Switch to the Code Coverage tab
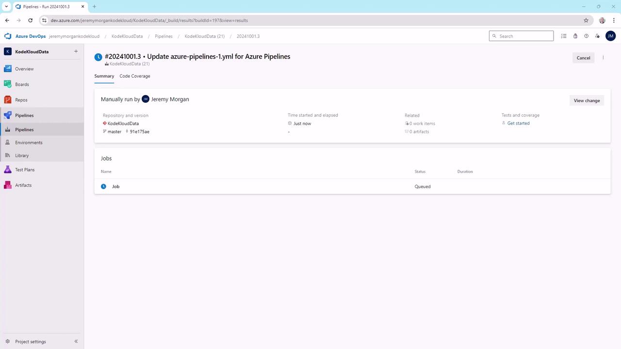This screenshot has height=349, width=621. pos(135,76)
